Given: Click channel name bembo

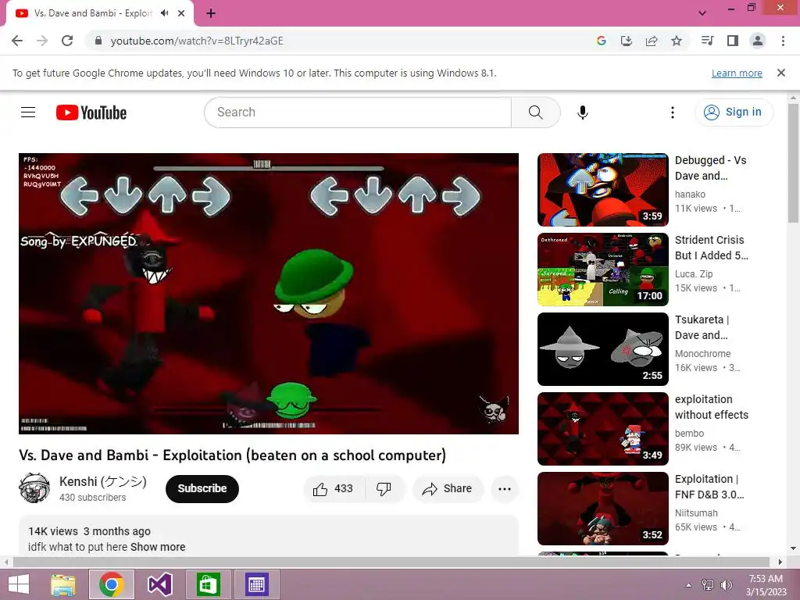Looking at the screenshot, I should coord(689,433).
